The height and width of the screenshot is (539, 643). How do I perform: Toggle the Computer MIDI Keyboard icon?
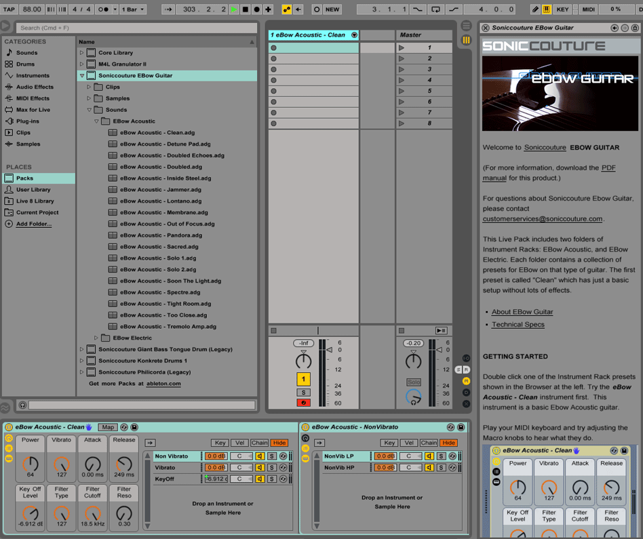click(x=547, y=9)
